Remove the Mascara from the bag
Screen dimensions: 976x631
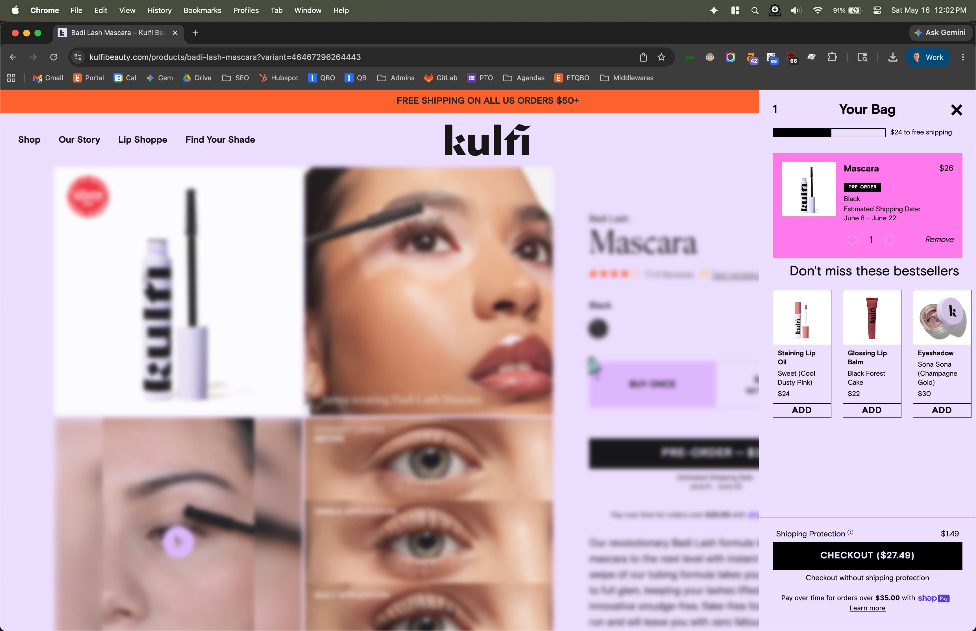tap(939, 240)
